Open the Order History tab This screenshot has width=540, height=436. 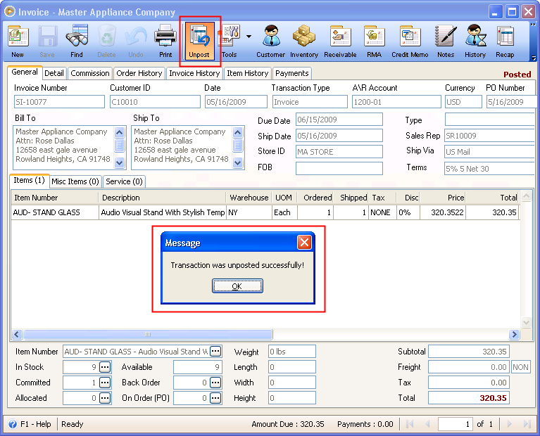(139, 73)
